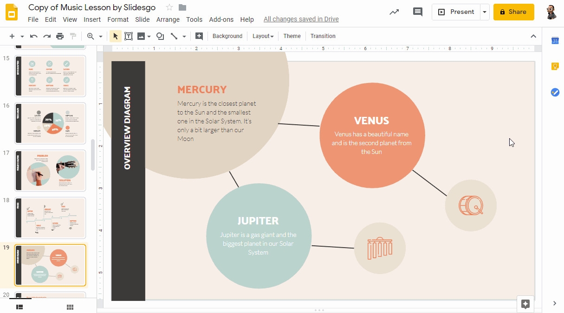Open Google Calendar side panel
The image size is (564, 313).
(555, 41)
